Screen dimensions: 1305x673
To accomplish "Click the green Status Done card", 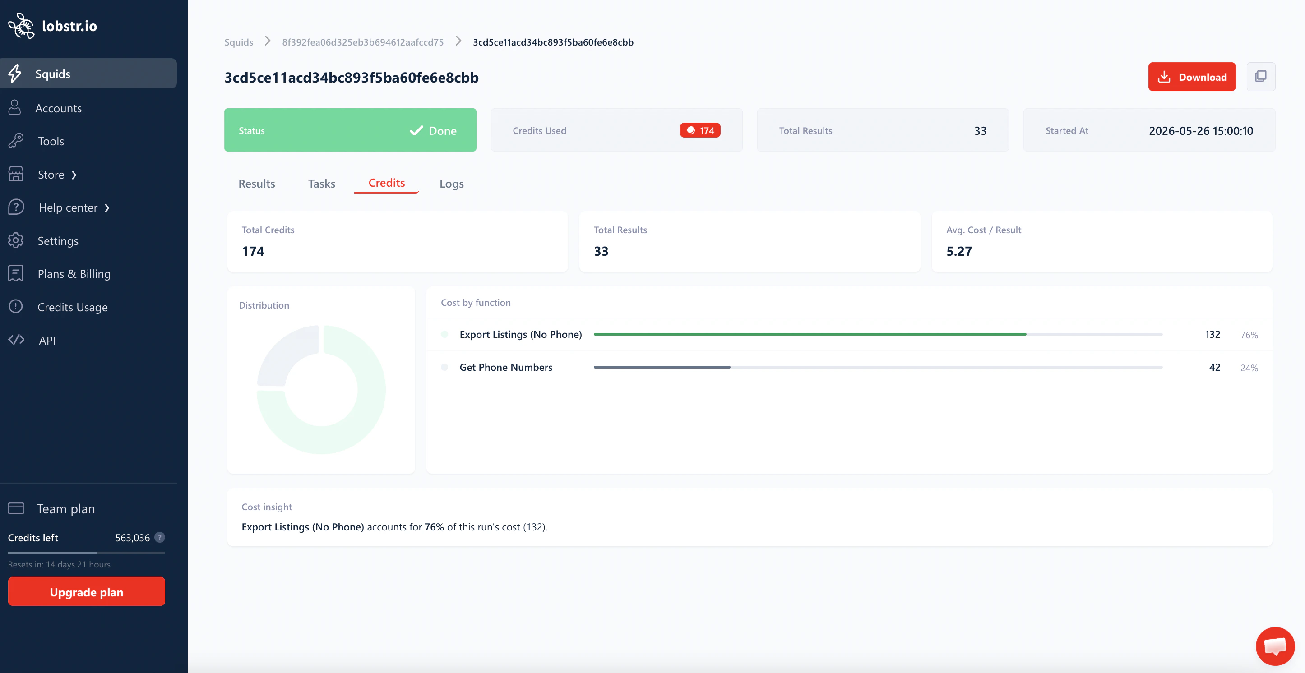I will [x=350, y=129].
